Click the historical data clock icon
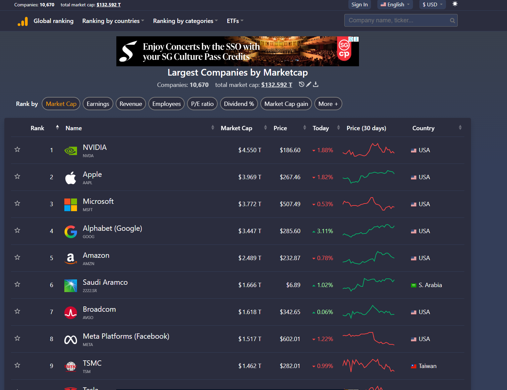507x390 pixels. click(x=301, y=85)
